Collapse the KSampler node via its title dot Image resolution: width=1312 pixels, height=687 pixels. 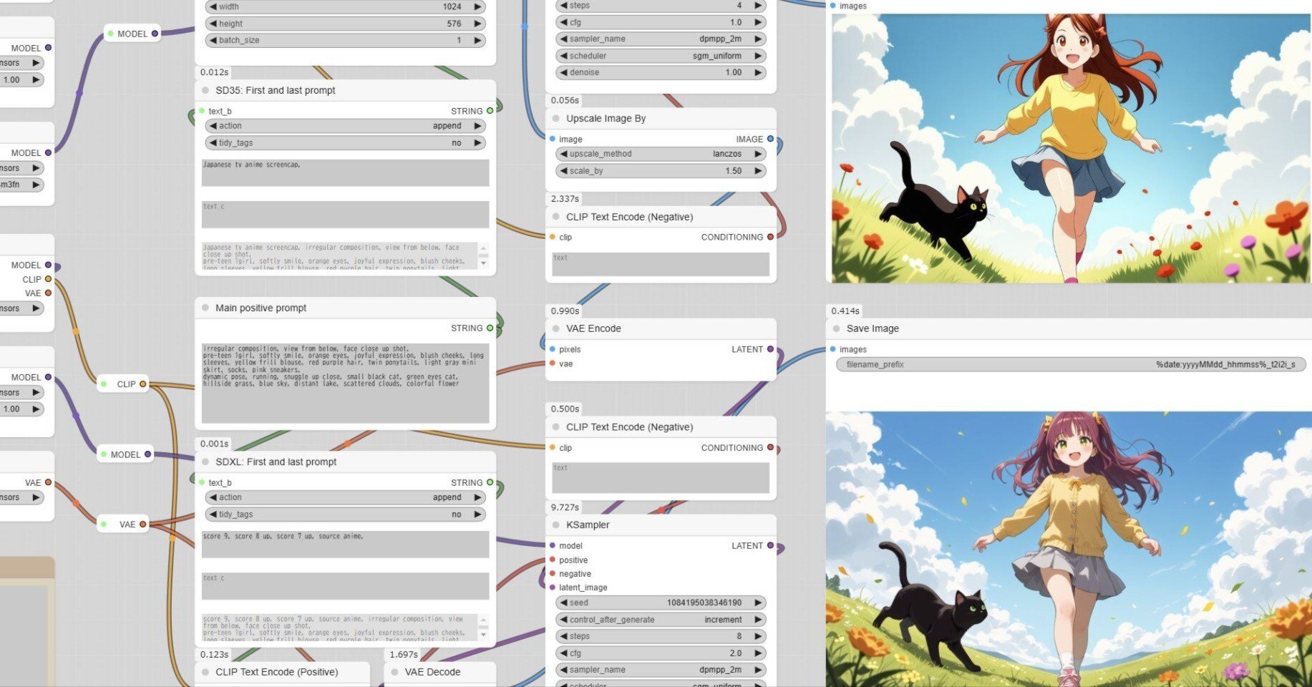pos(556,525)
